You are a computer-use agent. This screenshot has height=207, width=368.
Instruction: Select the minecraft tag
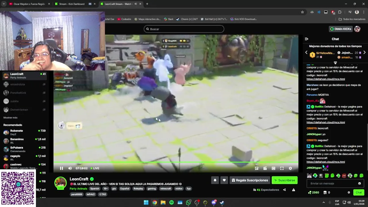tap(166, 189)
